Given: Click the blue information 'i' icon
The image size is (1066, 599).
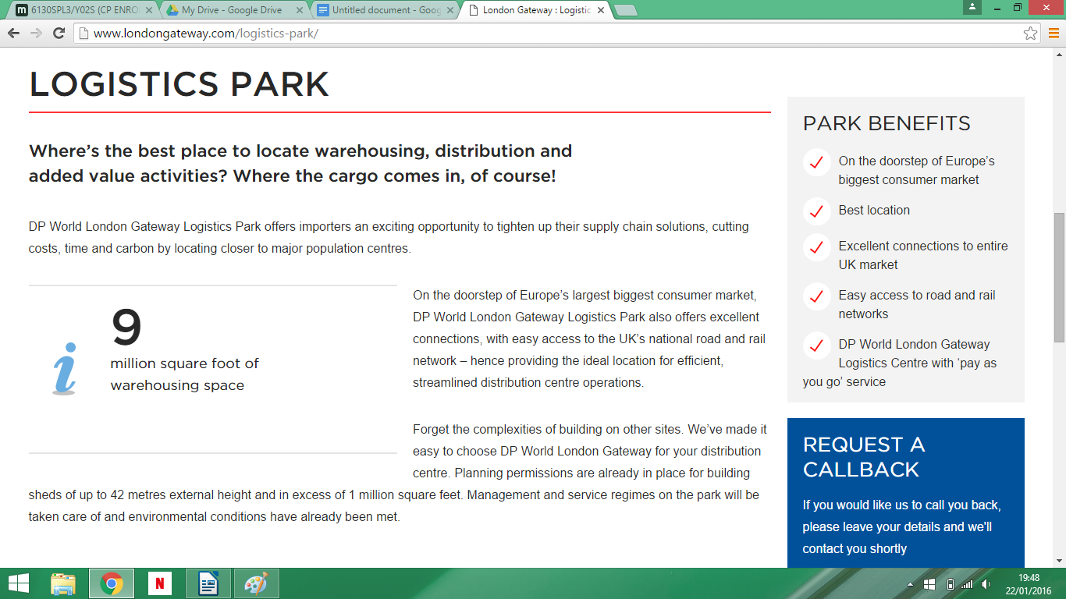Looking at the screenshot, I should pos(65,369).
